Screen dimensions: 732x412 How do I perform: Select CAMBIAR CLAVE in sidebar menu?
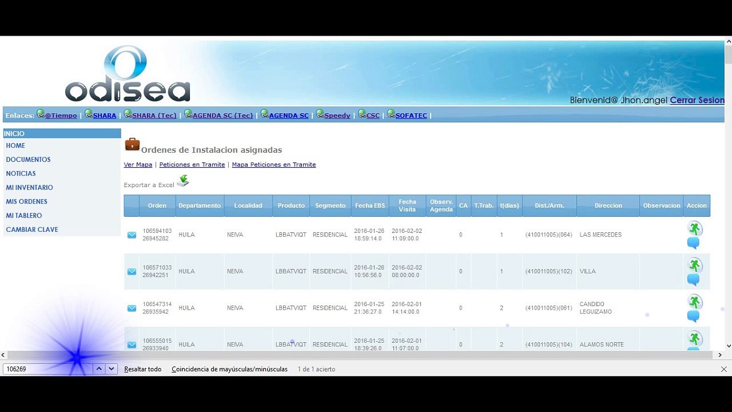click(32, 229)
